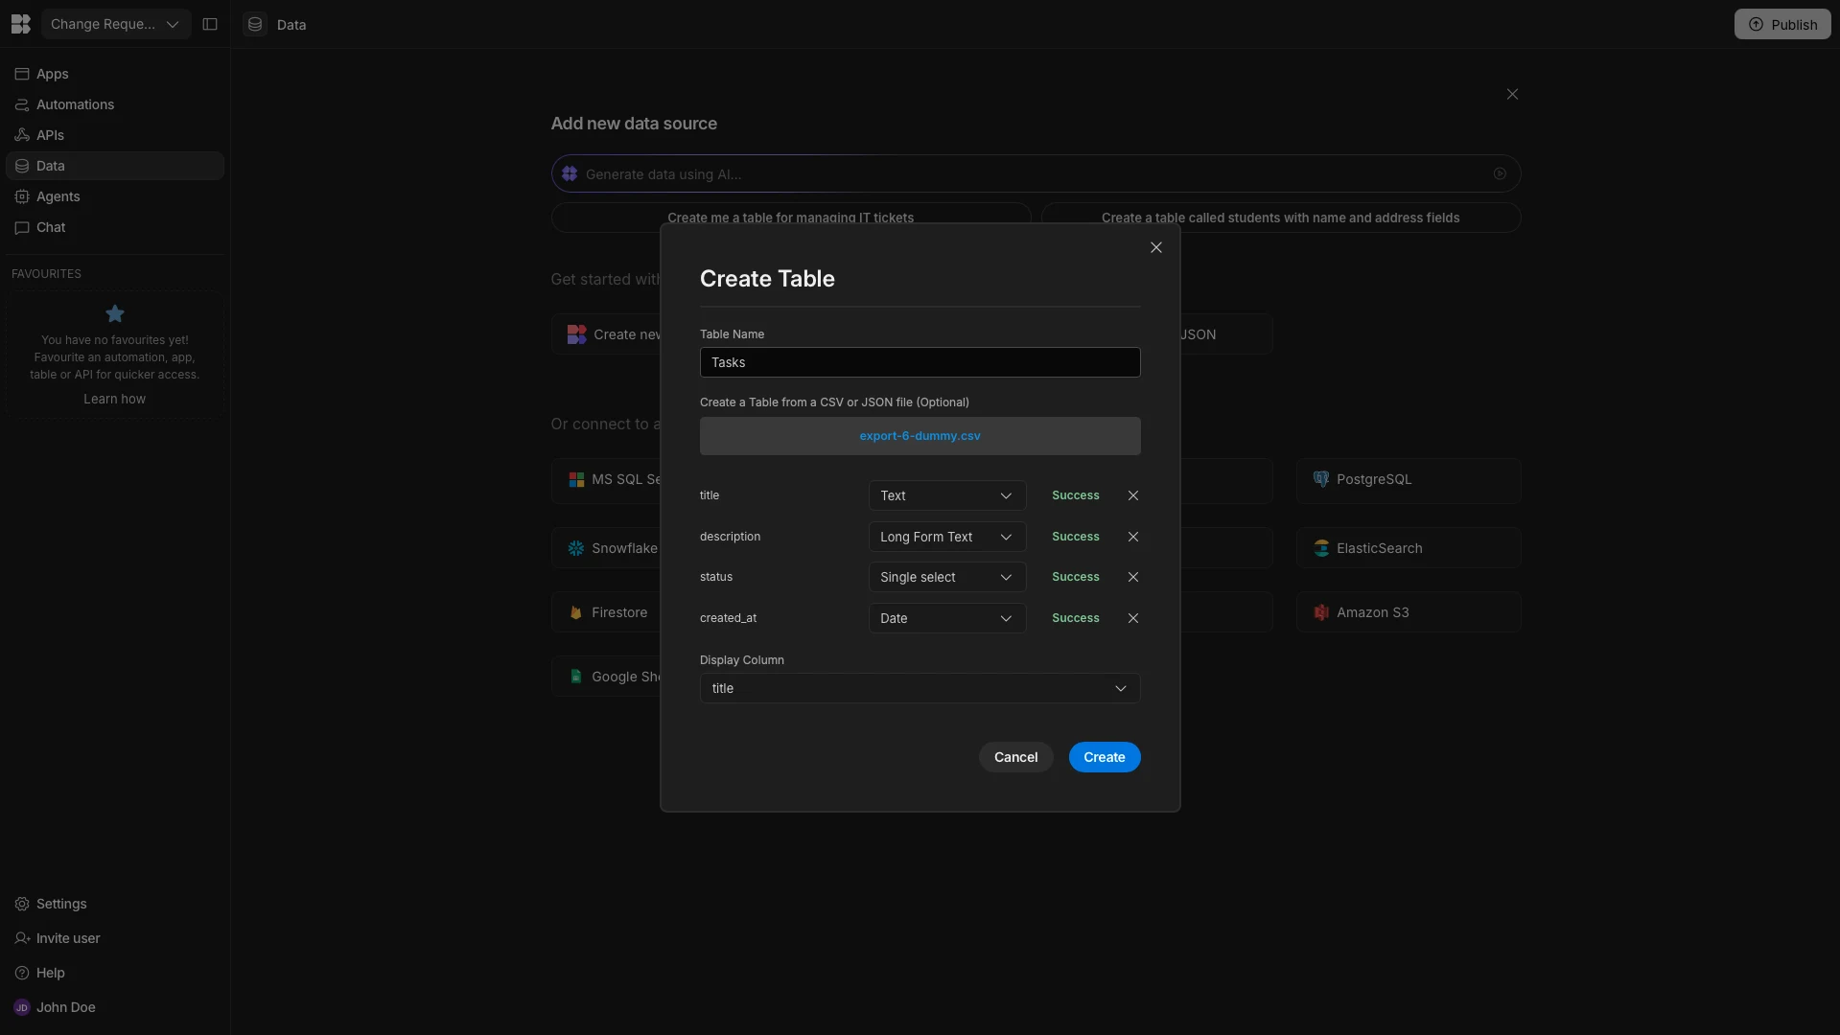Open type dropdown for title column
The width and height of the screenshot is (1840, 1035).
(x=947, y=495)
